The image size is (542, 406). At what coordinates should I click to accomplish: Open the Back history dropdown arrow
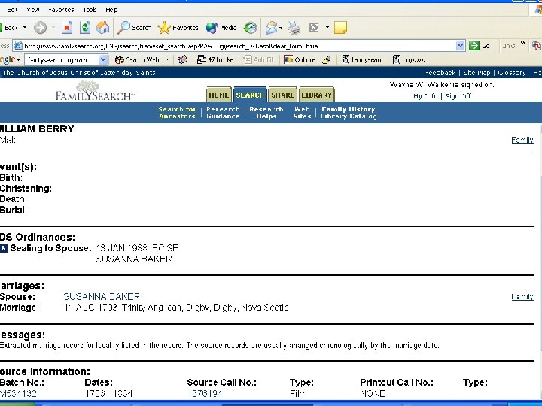[x=25, y=28]
